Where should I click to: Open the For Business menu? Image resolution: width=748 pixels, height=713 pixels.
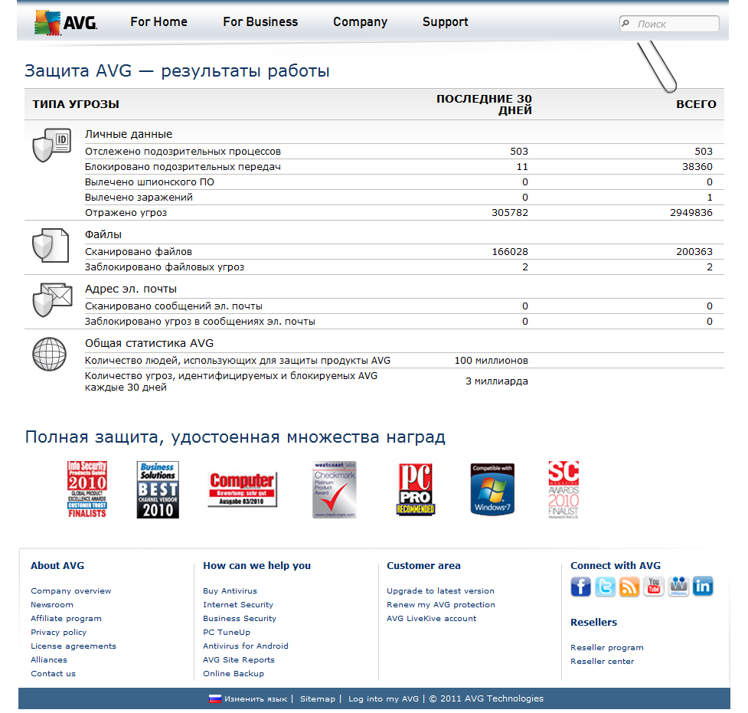point(260,22)
